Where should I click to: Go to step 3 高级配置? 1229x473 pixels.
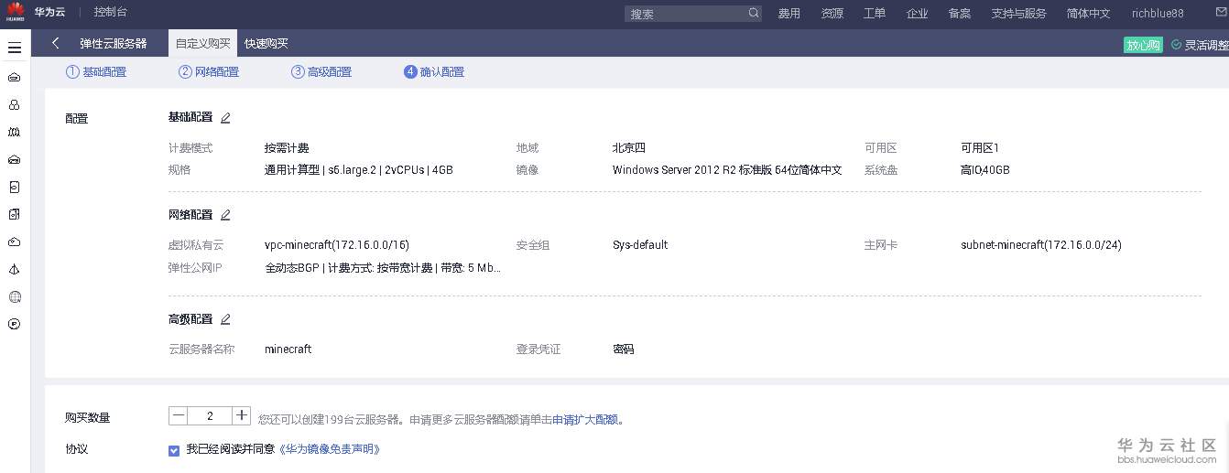click(x=321, y=72)
